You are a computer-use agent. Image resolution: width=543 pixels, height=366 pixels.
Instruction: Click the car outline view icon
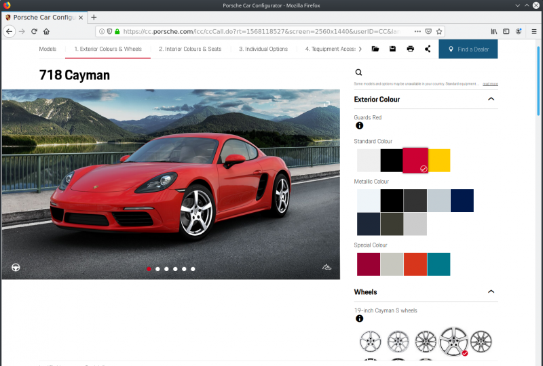[x=326, y=267]
